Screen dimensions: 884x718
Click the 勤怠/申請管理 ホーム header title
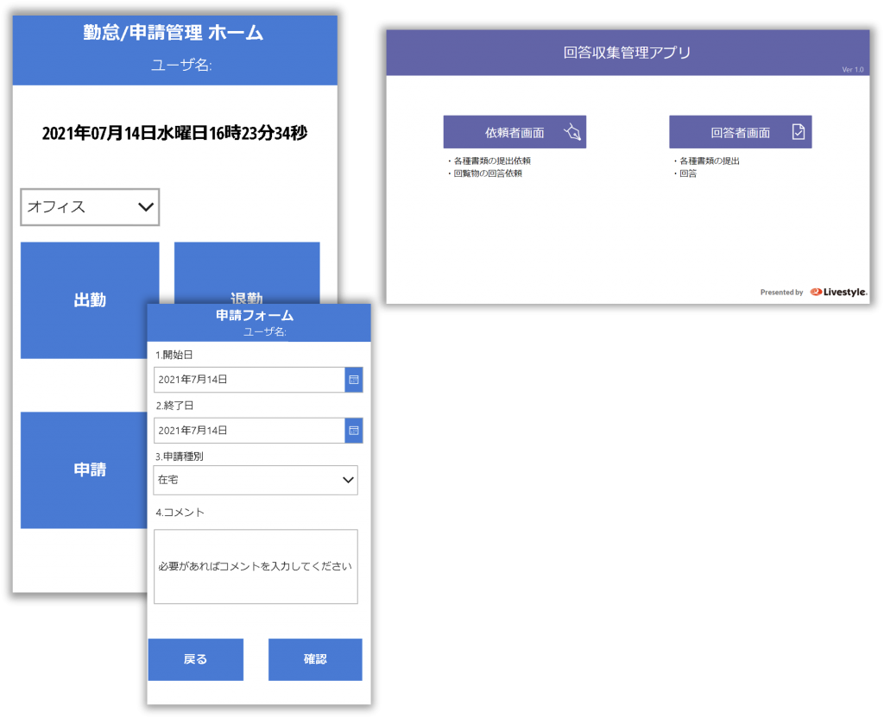click(x=174, y=34)
